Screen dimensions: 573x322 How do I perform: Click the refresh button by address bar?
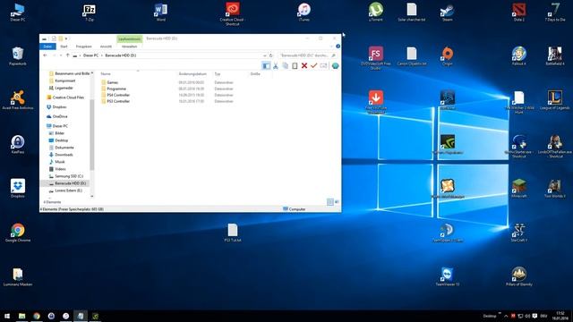click(x=270, y=55)
